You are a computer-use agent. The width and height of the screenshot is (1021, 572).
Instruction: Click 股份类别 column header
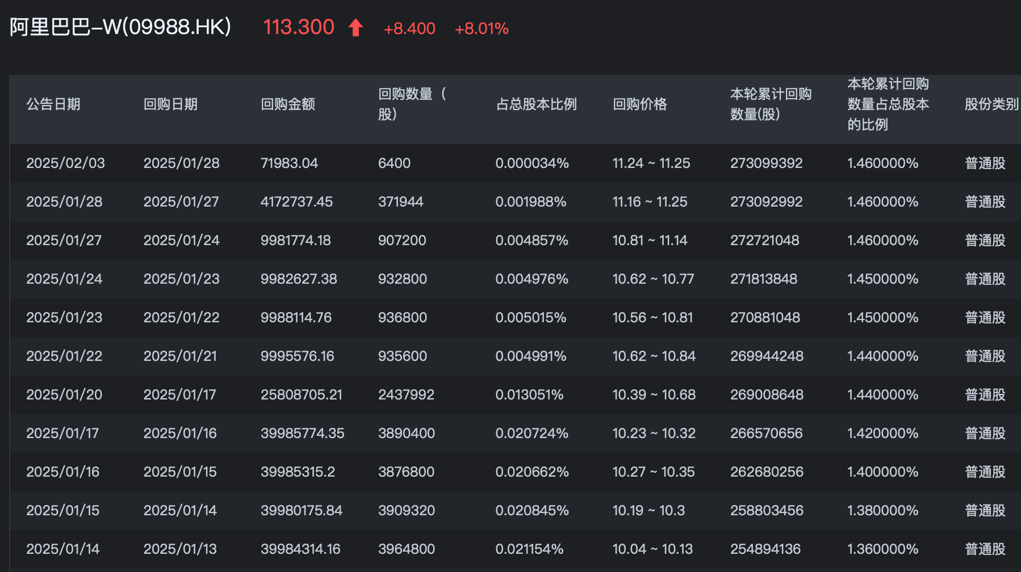[x=991, y=104]
